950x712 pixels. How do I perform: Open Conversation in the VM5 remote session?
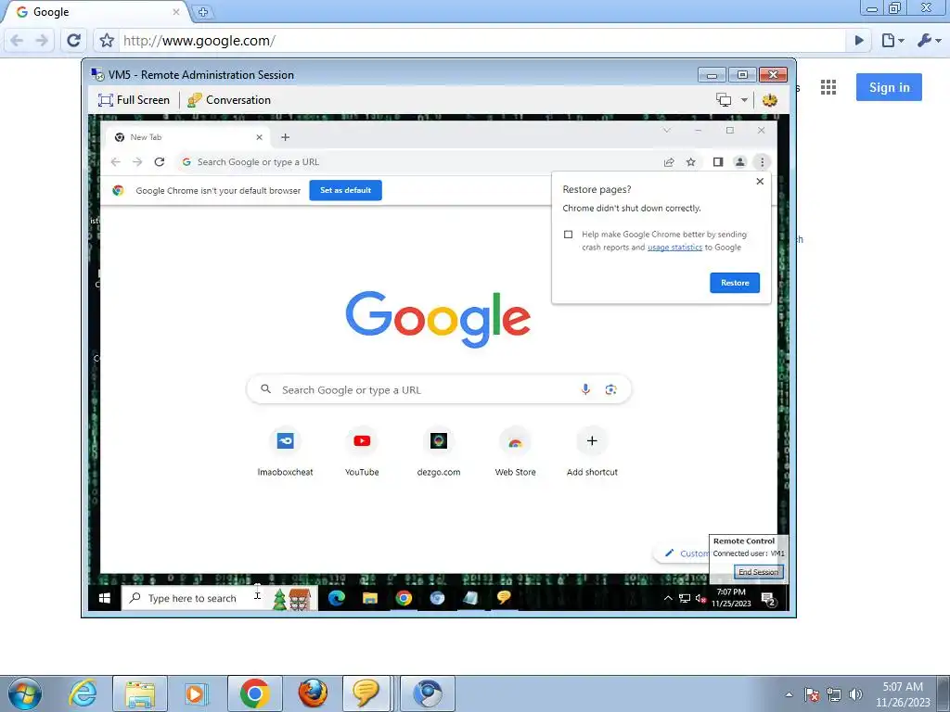tap(229, 100)
